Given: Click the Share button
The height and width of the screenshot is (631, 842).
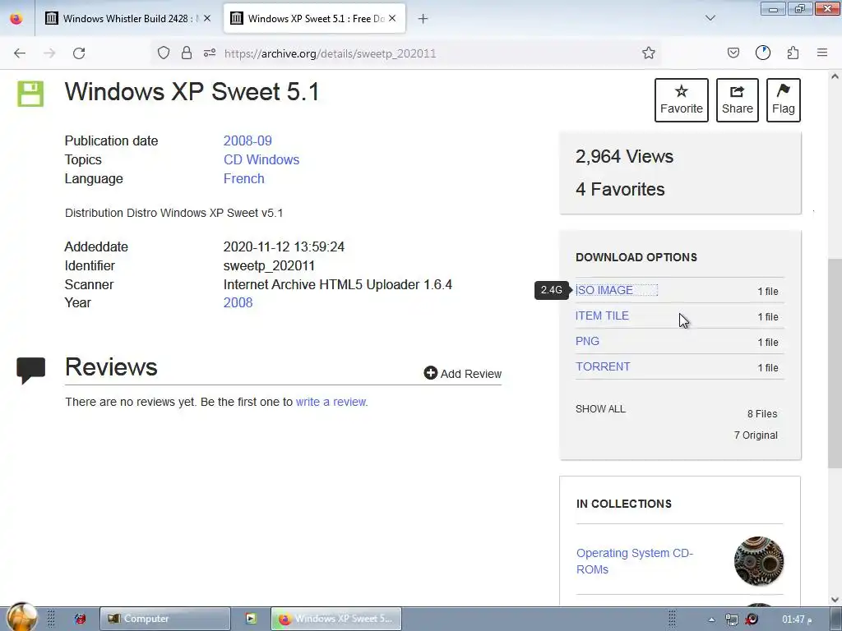Looking at the screenshot, I should (x=738, y=100).
